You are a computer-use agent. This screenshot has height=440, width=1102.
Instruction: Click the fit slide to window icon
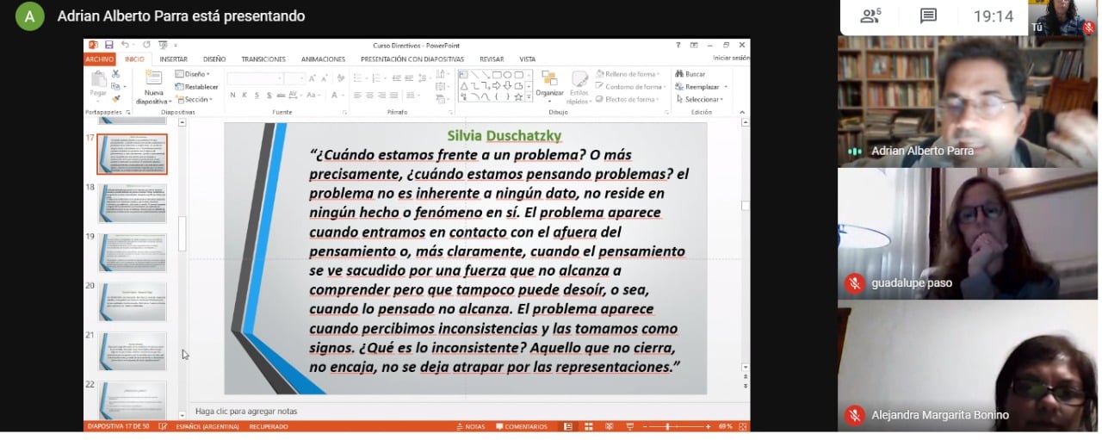point(743,426)
